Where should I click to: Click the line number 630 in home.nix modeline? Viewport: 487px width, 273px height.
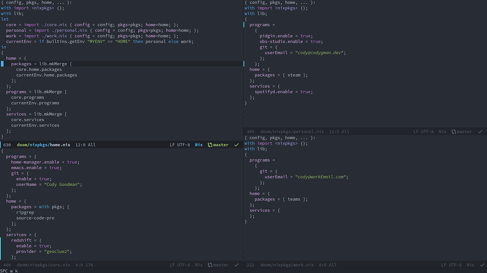point(7,145)
